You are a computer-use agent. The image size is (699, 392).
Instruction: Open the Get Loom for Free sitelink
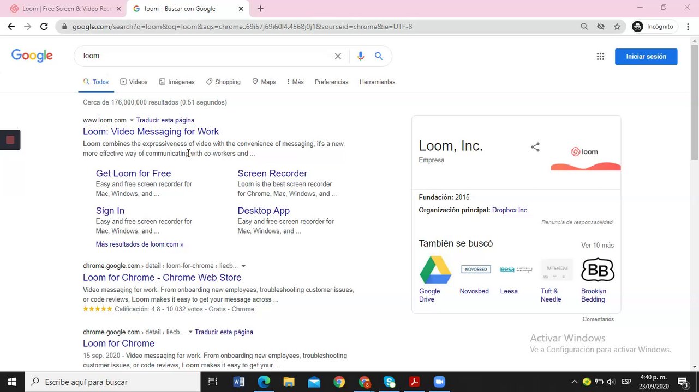(133, 174)
